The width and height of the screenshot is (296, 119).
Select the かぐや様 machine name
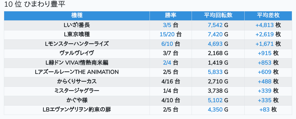(77, 100)
